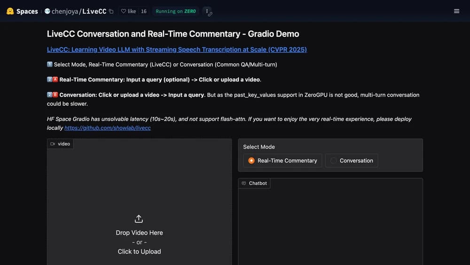The image size is (470, 265).
Task: Click the empty Chatbot message area
Action: click(x=330, y=226)
